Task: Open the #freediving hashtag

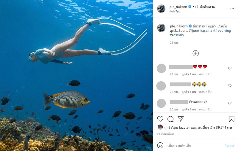Action: 222,31
